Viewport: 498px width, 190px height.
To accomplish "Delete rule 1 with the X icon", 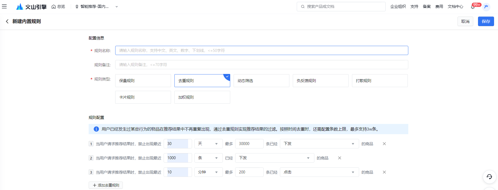I will (384, 144).
